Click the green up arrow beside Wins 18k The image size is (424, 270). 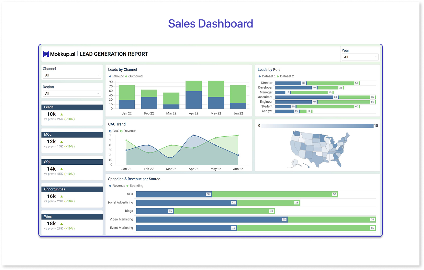[61, 224]
